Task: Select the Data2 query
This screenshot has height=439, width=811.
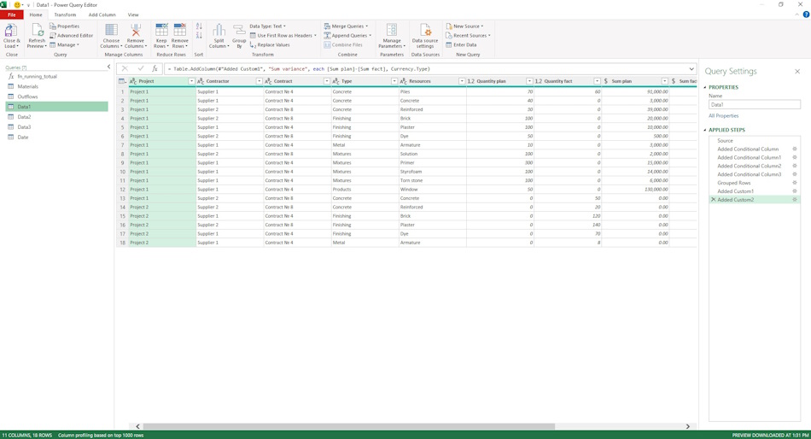Action: pos(57,117)
